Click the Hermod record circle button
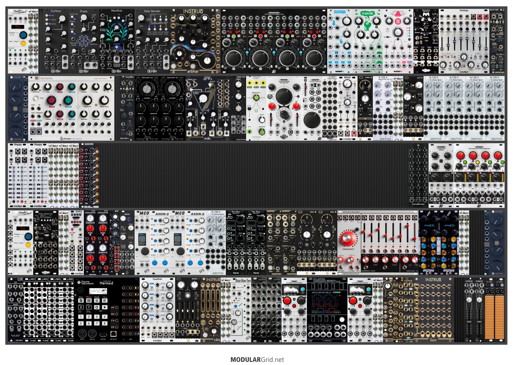This screenshot has height=365, width=515. point(97,307)
